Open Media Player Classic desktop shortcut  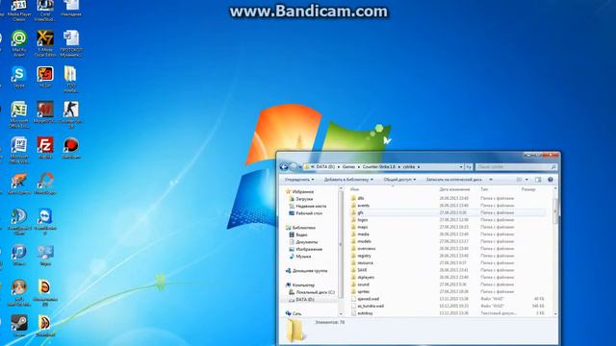tap(18, 10)
